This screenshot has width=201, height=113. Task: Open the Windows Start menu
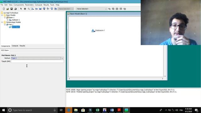coord(3,110)
